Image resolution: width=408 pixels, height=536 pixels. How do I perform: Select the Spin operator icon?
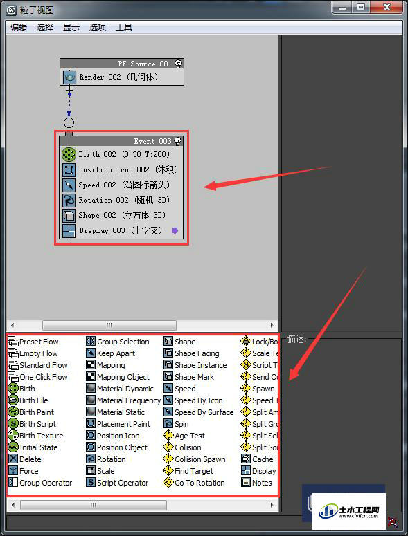pos(168,424)
